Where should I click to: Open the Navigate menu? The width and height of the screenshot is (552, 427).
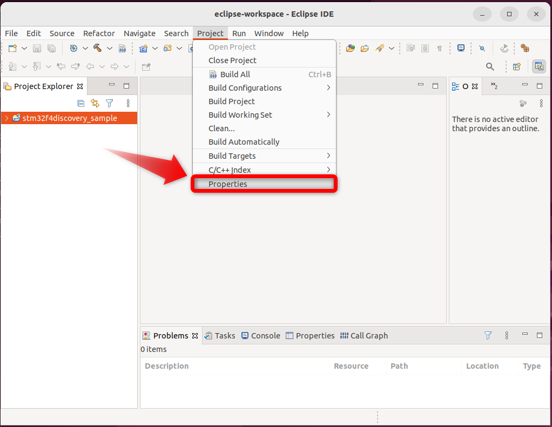pyautogui.click(x=139, y=33)
